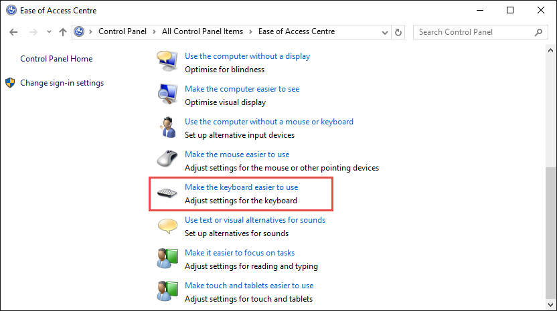Expand the address bar history dropdown
The height and width of the screenshot is (311, 557).
click(x=385, y=33)
